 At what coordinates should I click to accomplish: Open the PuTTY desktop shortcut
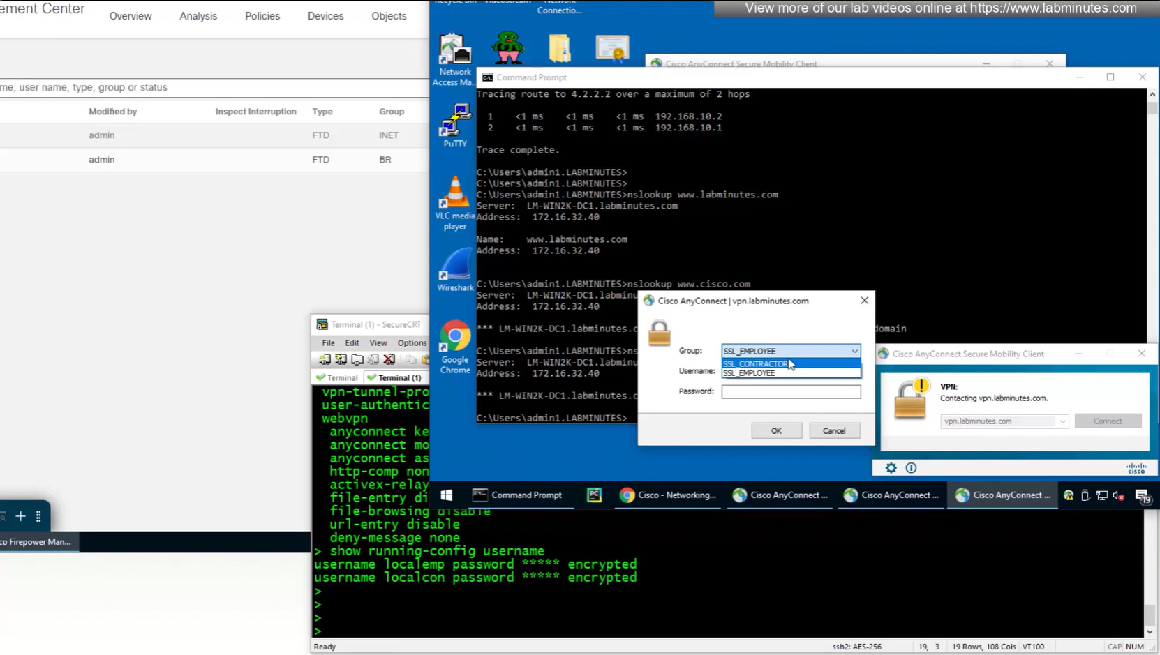pos(455,125)
